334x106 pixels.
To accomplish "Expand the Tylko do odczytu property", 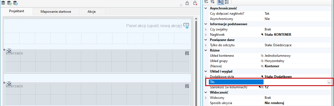I will (206, 45).
